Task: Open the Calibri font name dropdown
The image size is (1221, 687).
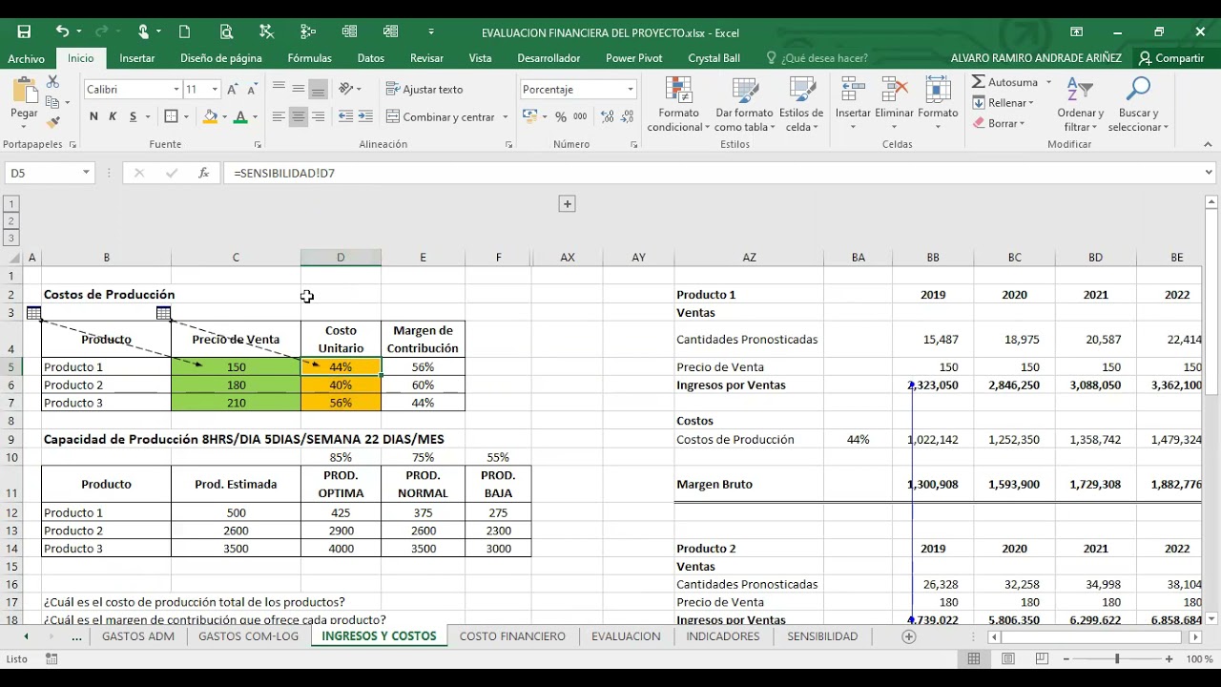Action: (x=176, y=89)
